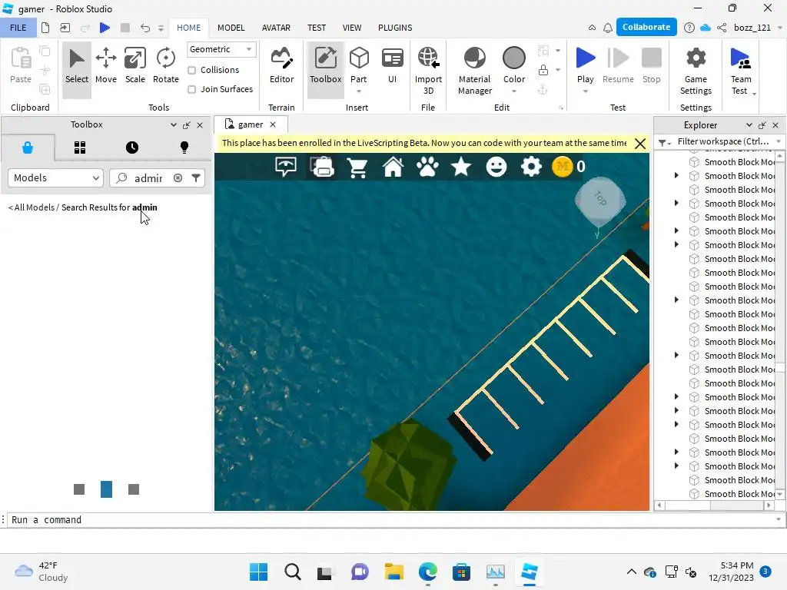Expand the Color dropdown arrow
Viewport: 787px width, 590px height.
(x=514, y=91)
